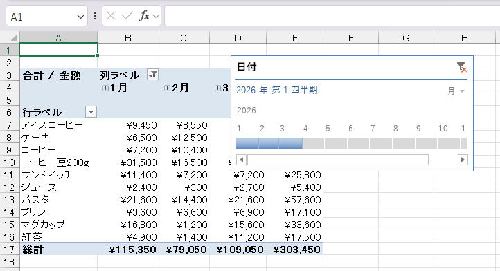Click the 日付 timeline title
500x271 pixels.
click(x=247, y=67)
